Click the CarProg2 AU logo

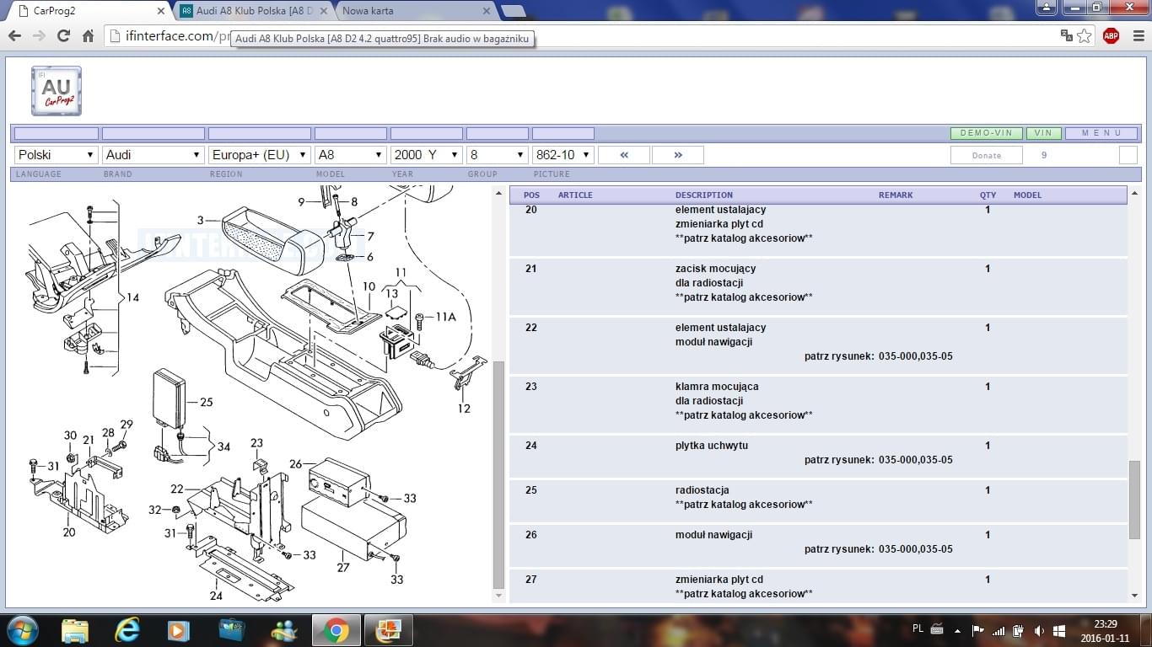pyautogui.click(x=57, y=90)
